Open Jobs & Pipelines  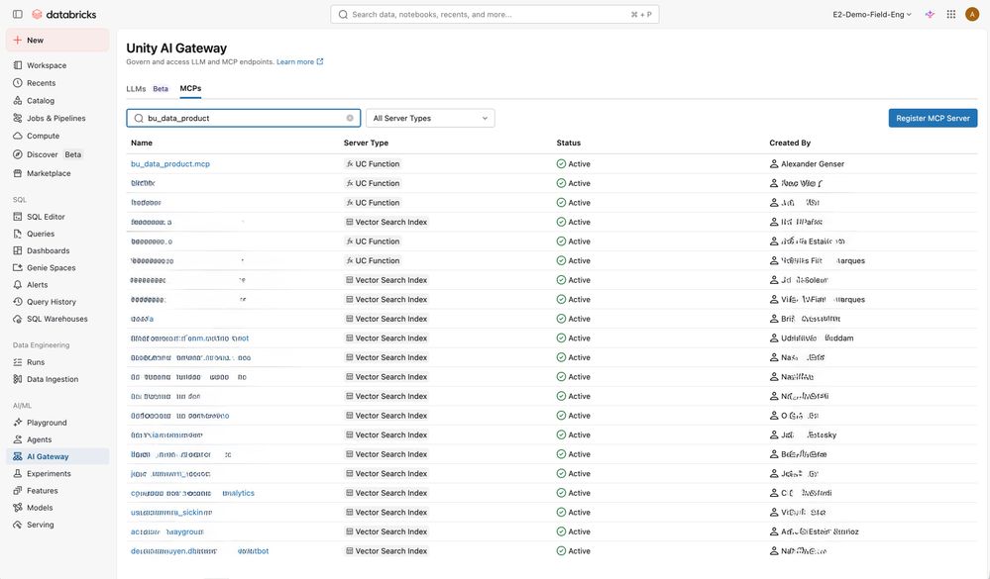[x=55, y=119]
